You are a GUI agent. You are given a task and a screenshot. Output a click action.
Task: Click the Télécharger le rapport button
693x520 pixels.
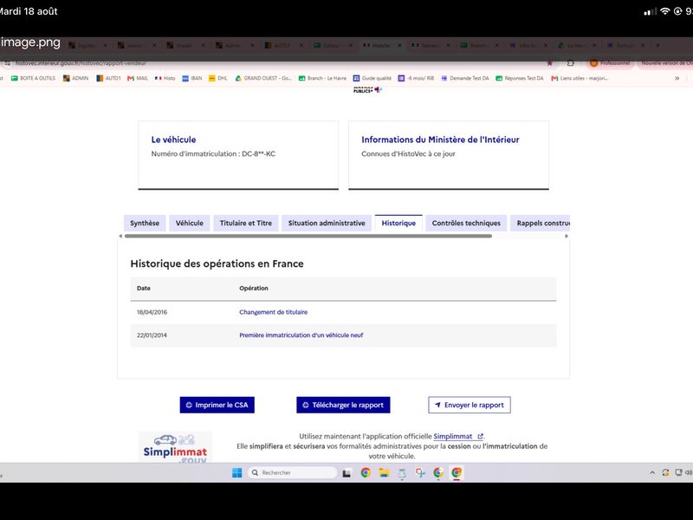343,405
